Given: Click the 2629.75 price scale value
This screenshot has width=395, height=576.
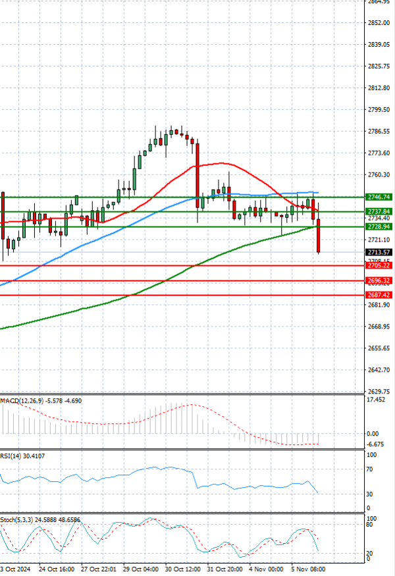Looking at the screenshot, I should 379,391.
